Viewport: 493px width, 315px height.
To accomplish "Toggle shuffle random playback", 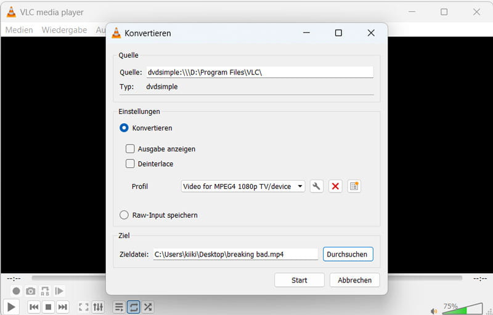I will [148, 306].
